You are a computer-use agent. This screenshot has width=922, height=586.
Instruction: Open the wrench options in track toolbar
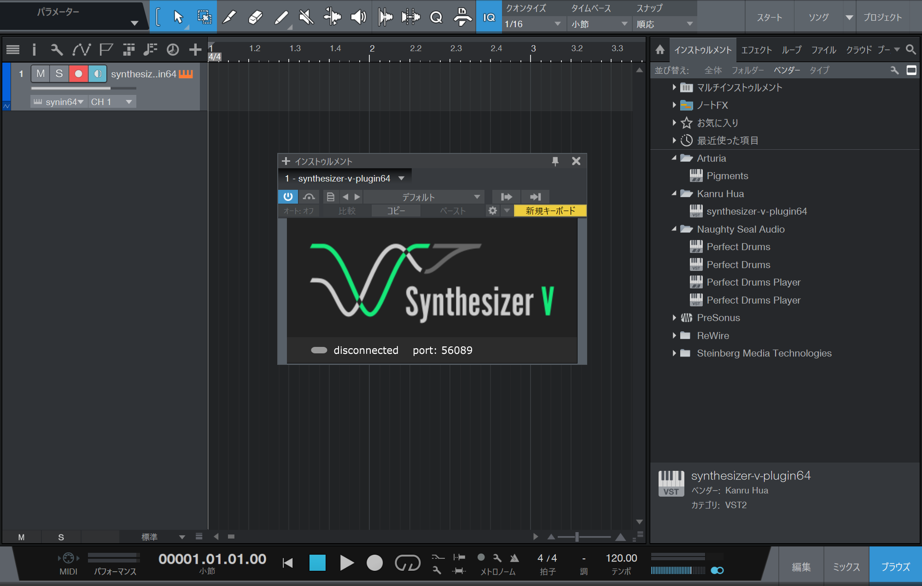coord(57,49)
